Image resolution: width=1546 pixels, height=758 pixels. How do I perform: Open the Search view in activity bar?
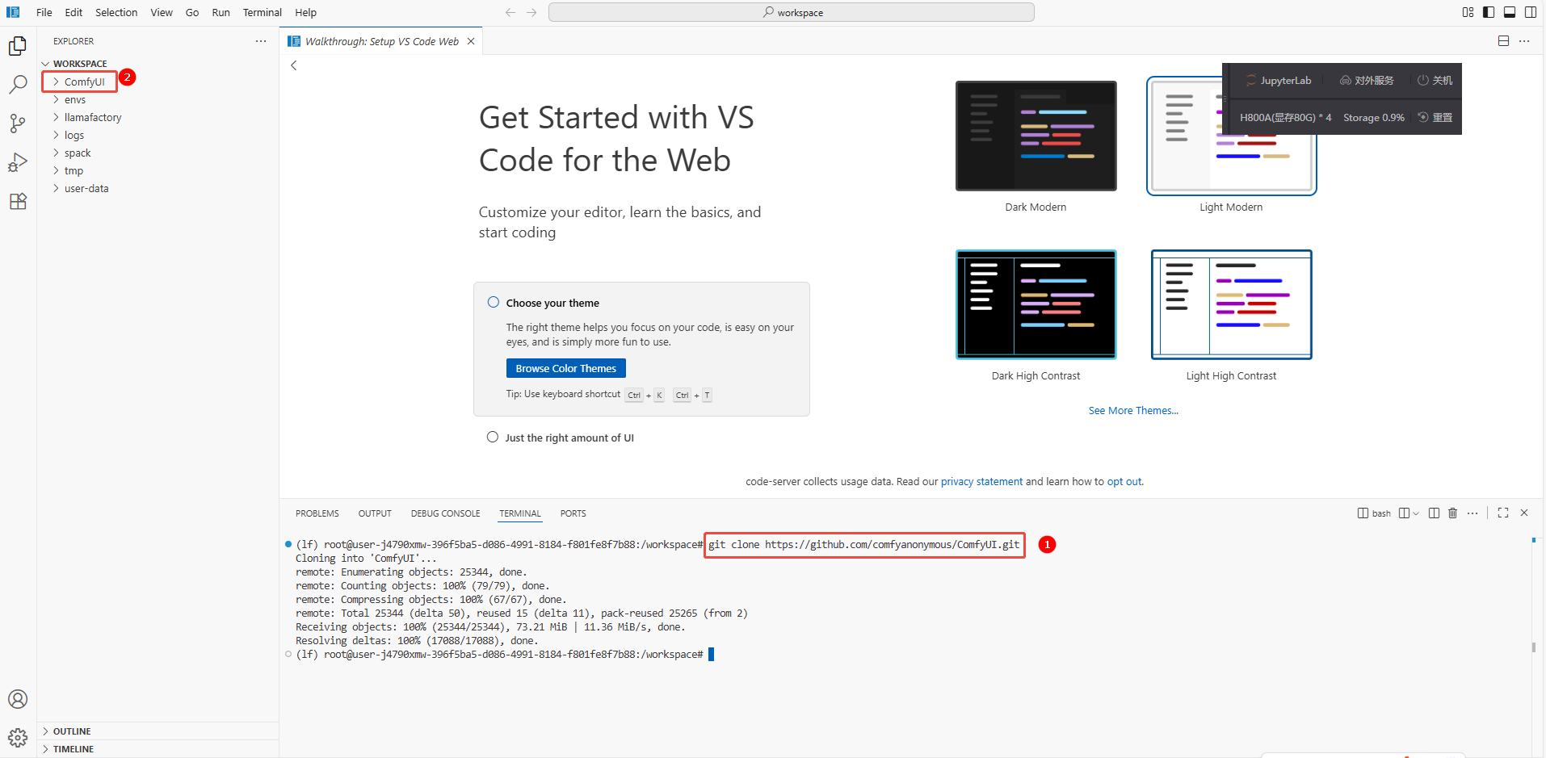click(x=18, y=84)
